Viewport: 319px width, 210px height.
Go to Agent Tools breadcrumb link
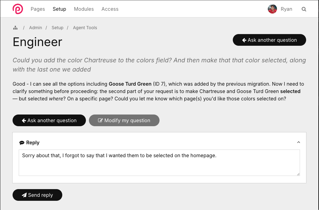[85, 28]
